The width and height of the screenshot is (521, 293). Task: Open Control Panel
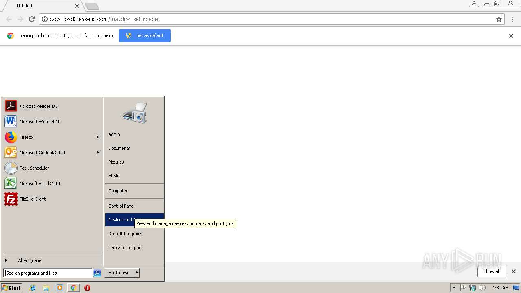(x=134, y=206)
